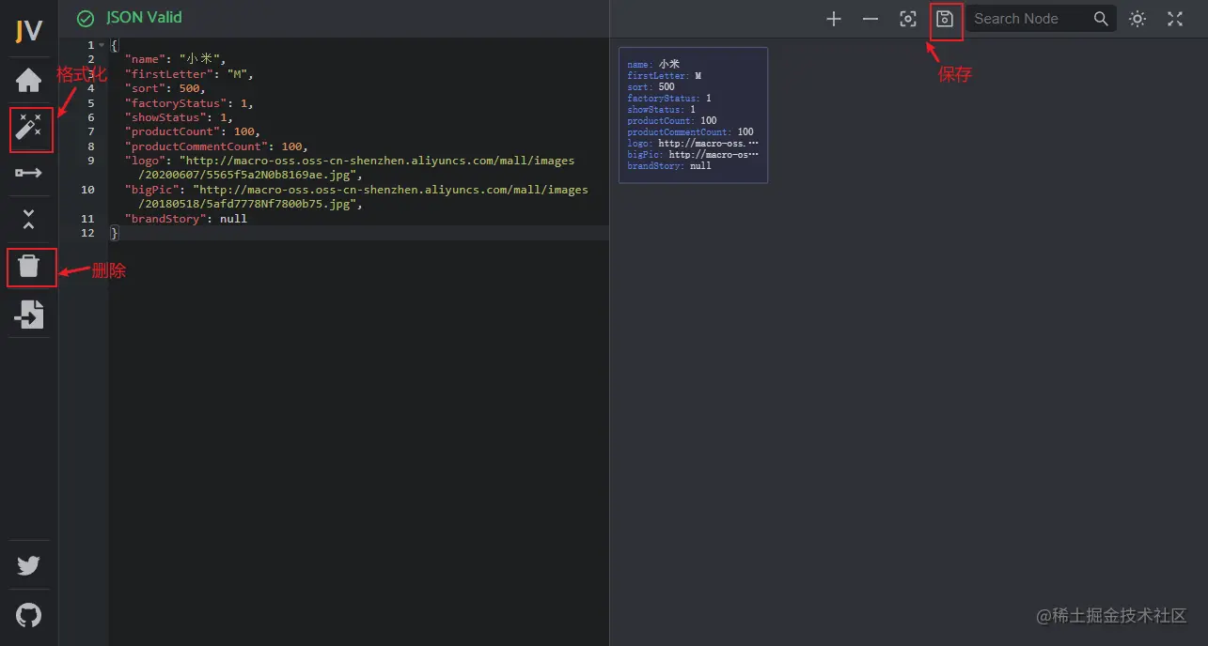
Task: Click the "productCommentCount": 100 editor line
Action: 216,146
